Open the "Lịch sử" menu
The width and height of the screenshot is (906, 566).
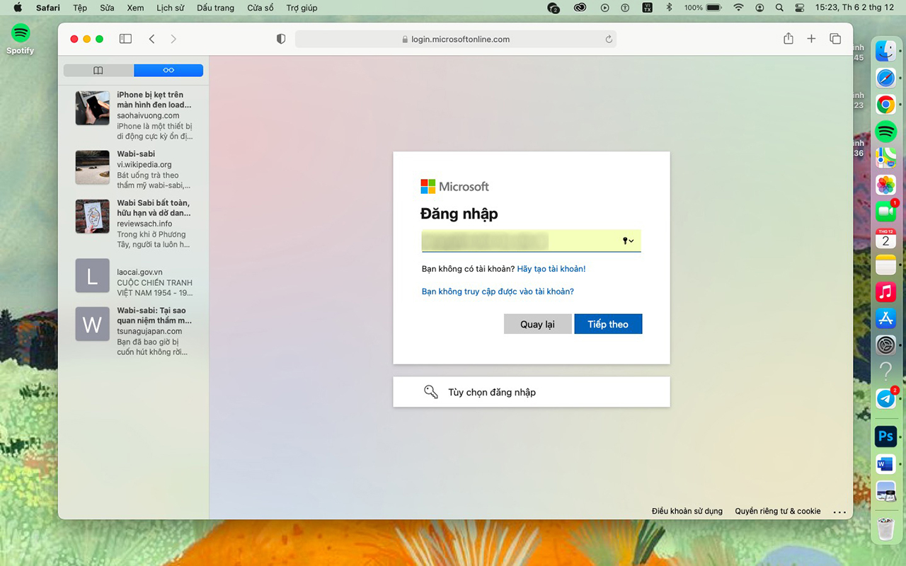(x=170, y=8)
